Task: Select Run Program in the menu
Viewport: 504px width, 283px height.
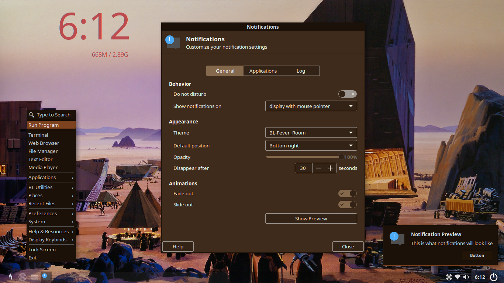Action: (x=51, y=125)
